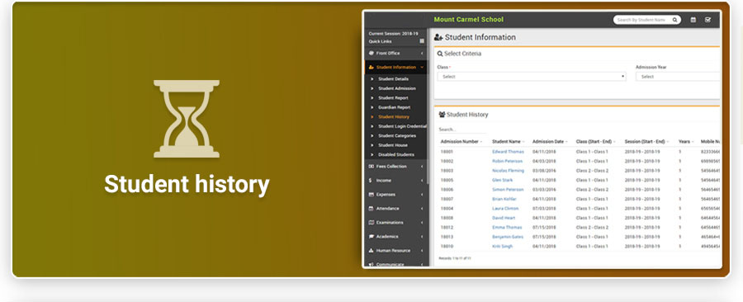Screen dimensions: 743x302
Task: Expand the Front Office sidebar menu
Action: [x=395, y=54]
